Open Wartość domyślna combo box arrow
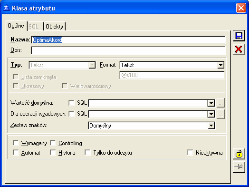 coord(211,103)
